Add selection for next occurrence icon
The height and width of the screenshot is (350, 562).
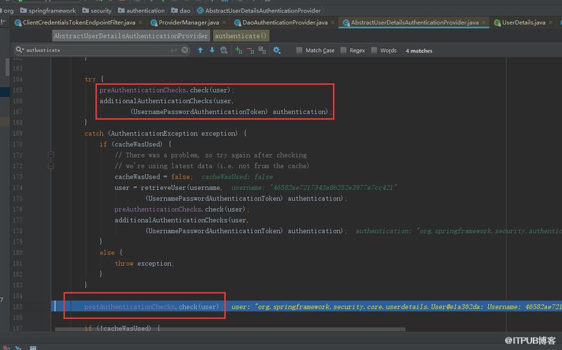(239, 50)
